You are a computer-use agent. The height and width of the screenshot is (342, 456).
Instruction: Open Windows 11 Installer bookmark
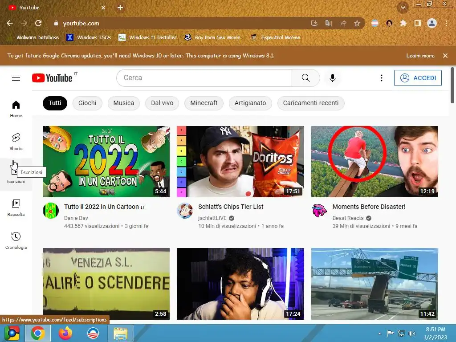tap(148, 37)
